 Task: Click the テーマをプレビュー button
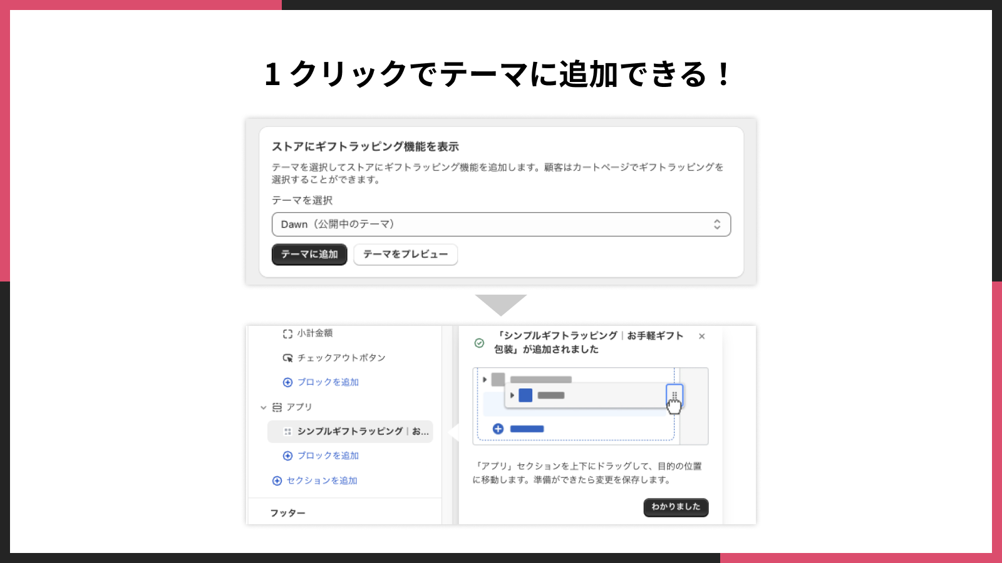tap(405, 255)
